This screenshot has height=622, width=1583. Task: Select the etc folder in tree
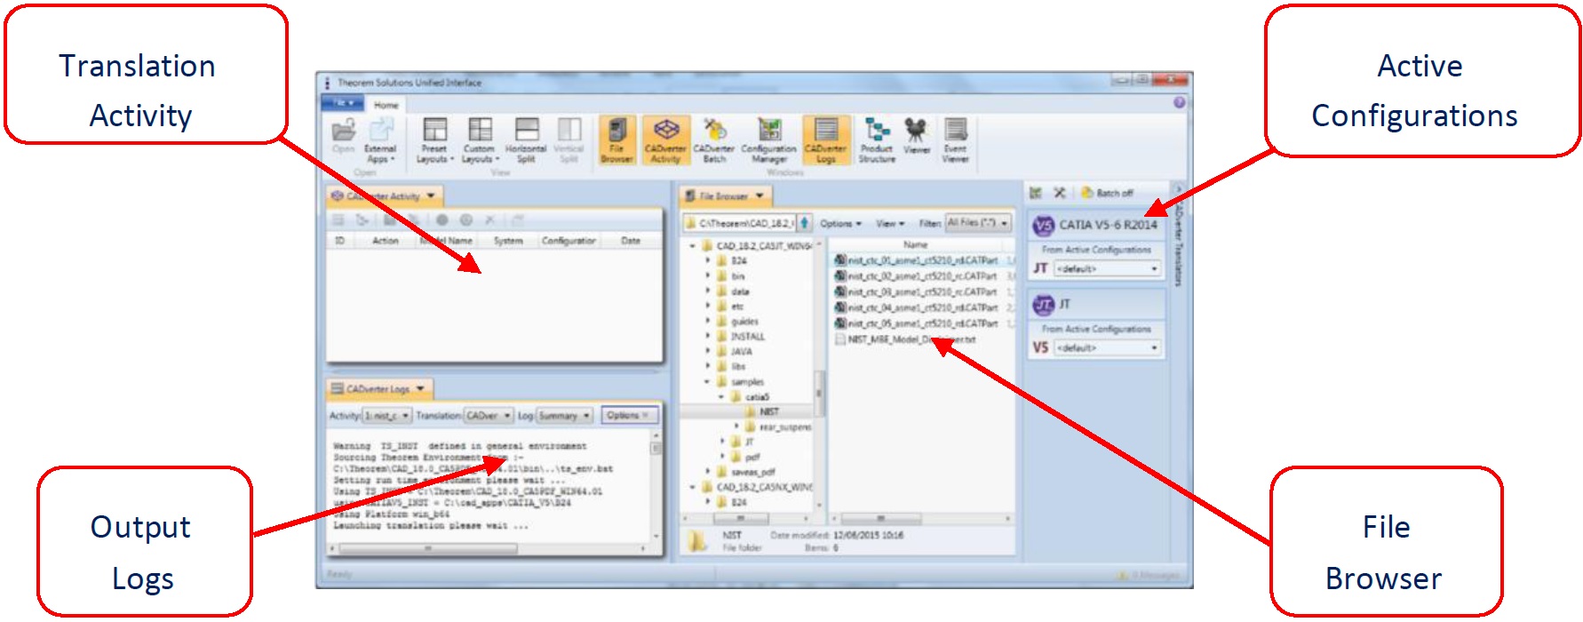[737, 307]
